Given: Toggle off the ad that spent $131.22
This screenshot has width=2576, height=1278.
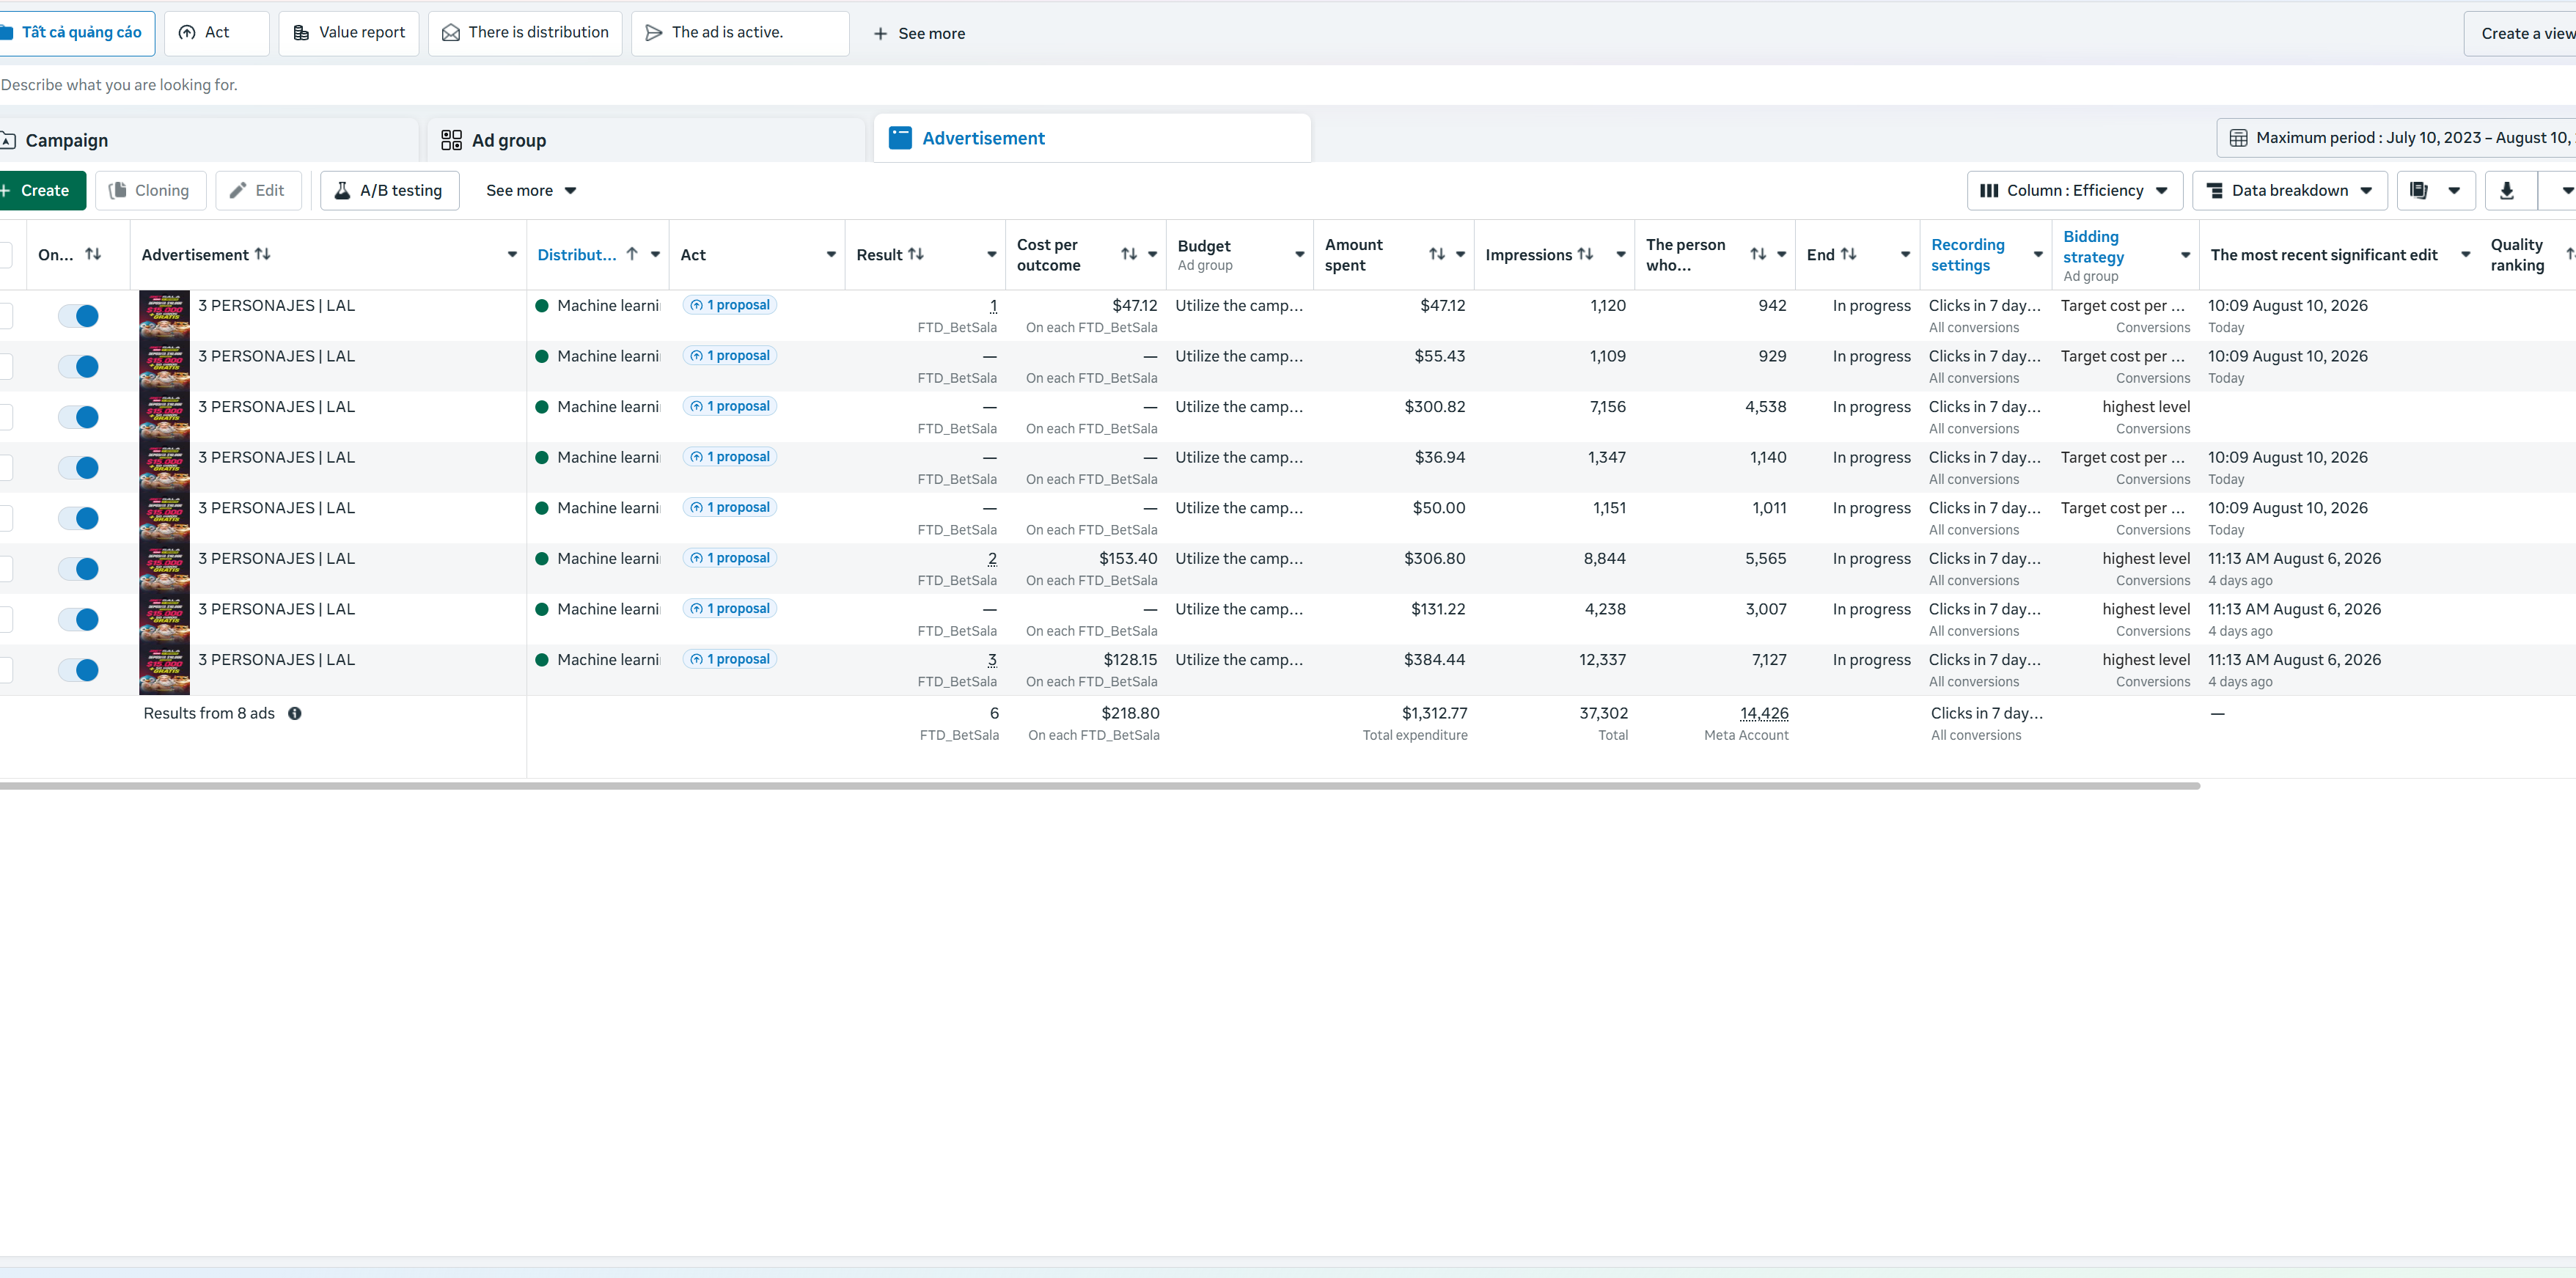Looking at the screenshot, I should 79,619.
